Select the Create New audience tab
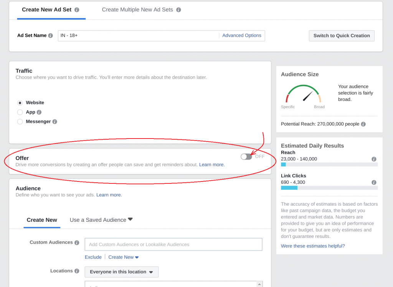Screen dimensions: 393x287 tap(42, 220)
